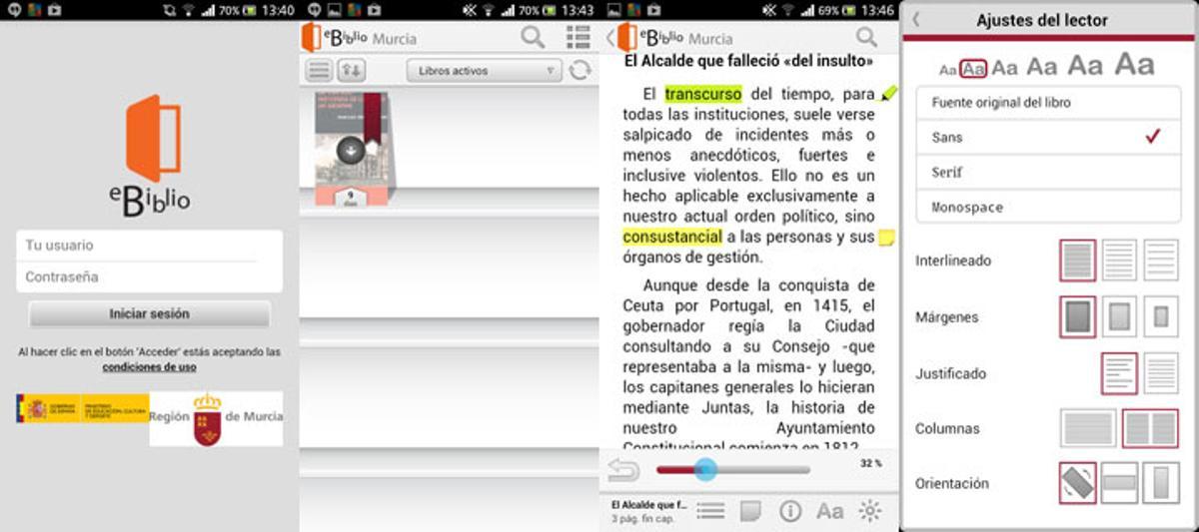Tap the download arrow on the book cover
Image resolution: width=1199 pixels, height=532 pixels.
[350, 151]
